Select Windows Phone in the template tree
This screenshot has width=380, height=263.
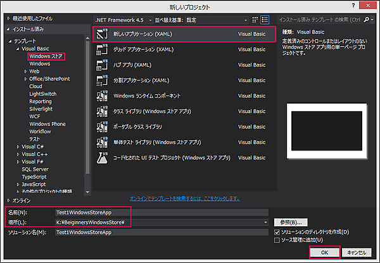coord(47,124)
